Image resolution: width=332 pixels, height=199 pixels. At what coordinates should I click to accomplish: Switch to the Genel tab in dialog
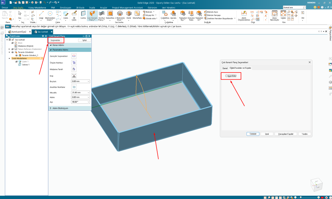[225, 68]
